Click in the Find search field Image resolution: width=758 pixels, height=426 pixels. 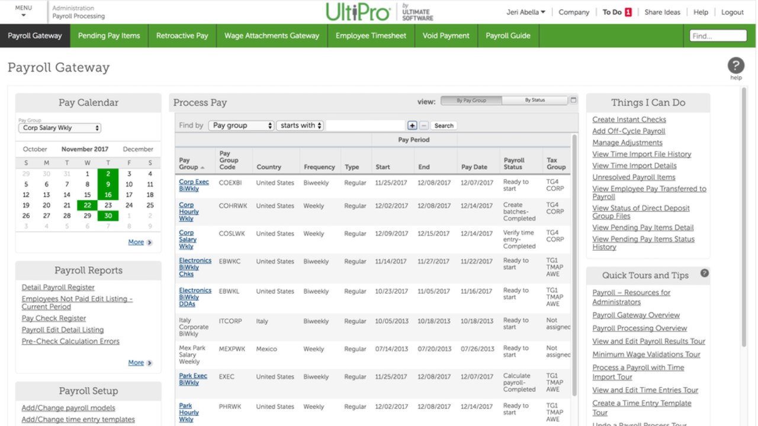(718, 36)
